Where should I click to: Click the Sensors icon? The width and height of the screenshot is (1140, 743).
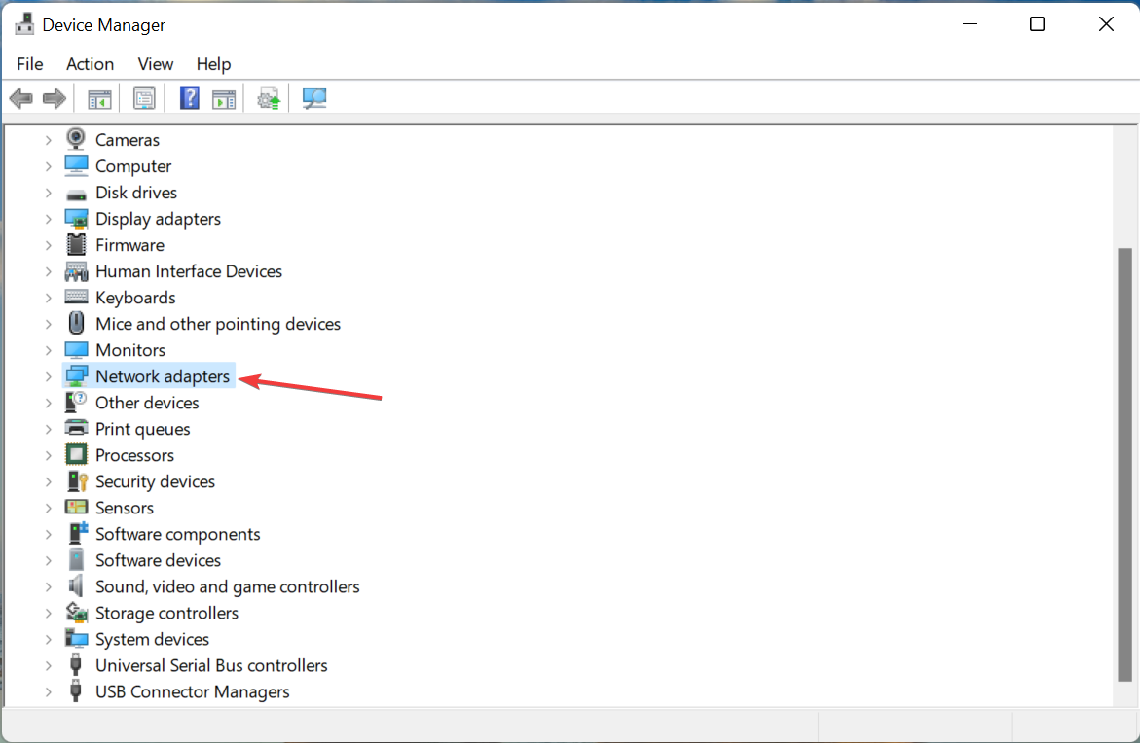76,507
